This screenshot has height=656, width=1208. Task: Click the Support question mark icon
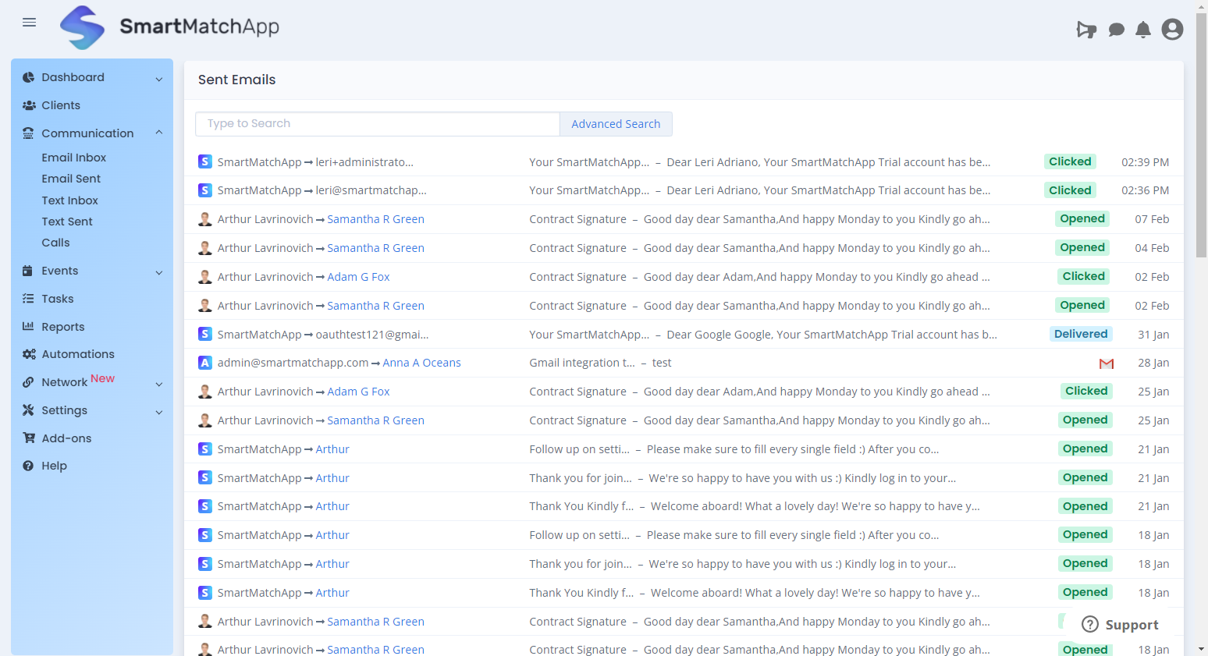[1089, 624]
